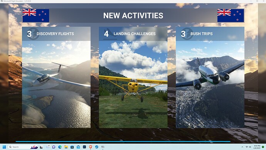Launch Brave browser from the taskbar

(x=91, y=147)
